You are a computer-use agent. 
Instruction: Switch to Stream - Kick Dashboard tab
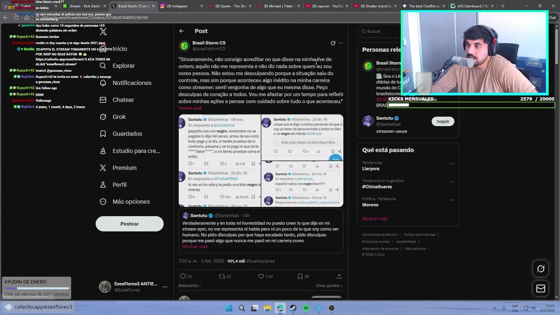[85, 6]
